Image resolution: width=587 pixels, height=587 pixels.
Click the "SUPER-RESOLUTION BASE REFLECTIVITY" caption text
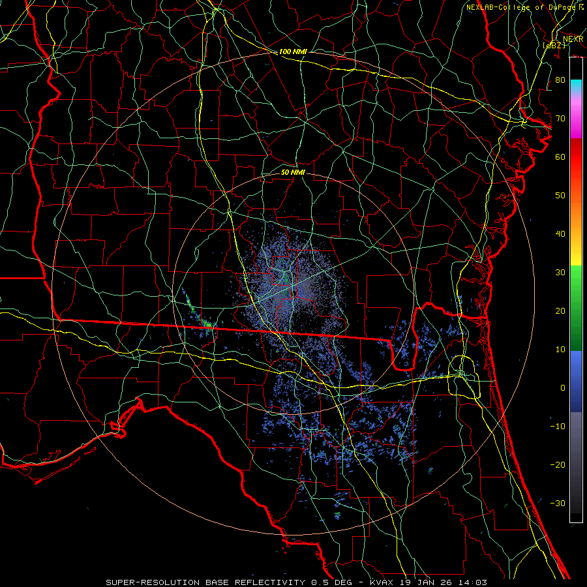click(x=205, y=582)
